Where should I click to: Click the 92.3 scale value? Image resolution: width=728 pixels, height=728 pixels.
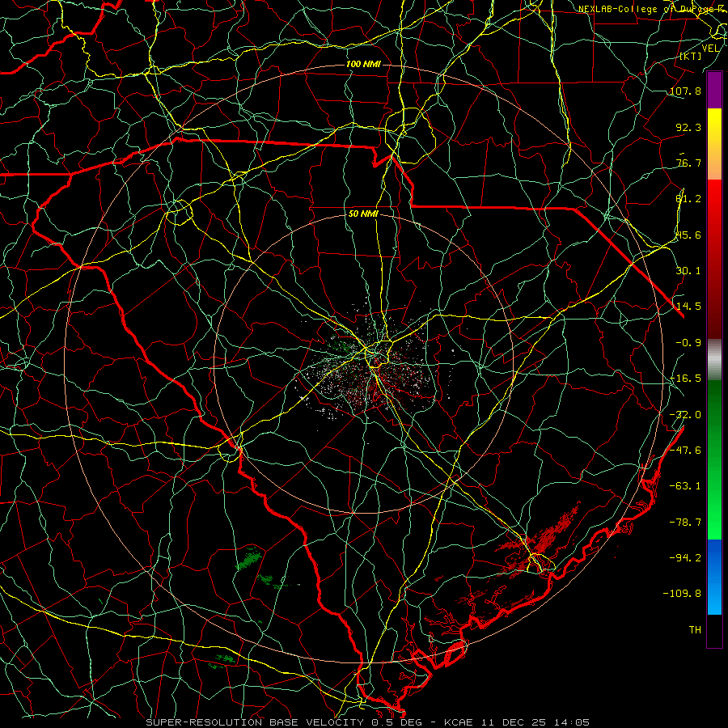pos(688,127)
